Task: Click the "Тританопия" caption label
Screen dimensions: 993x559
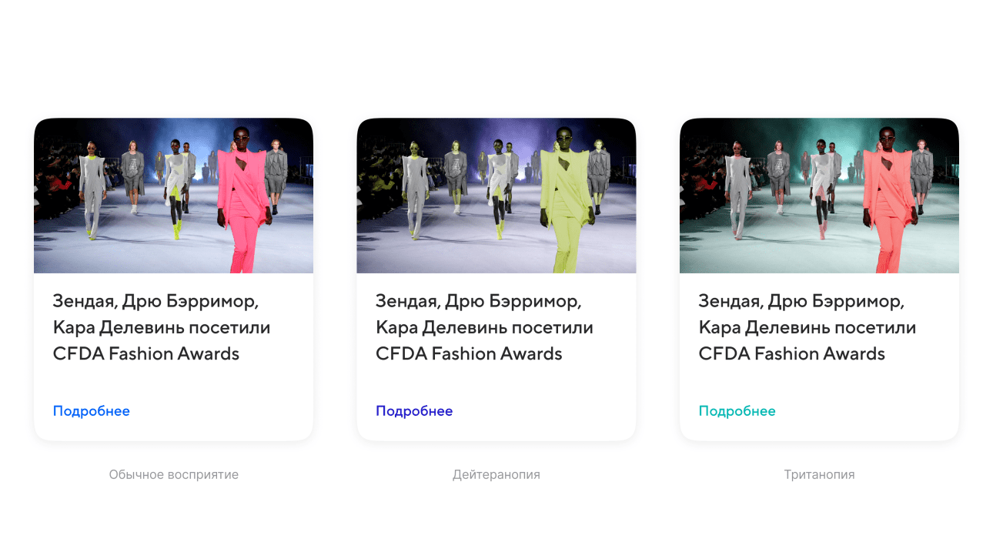Action: point(819,474)
